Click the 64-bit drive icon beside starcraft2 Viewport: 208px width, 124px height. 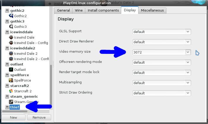pyautogui.click(x=7, y=86)
